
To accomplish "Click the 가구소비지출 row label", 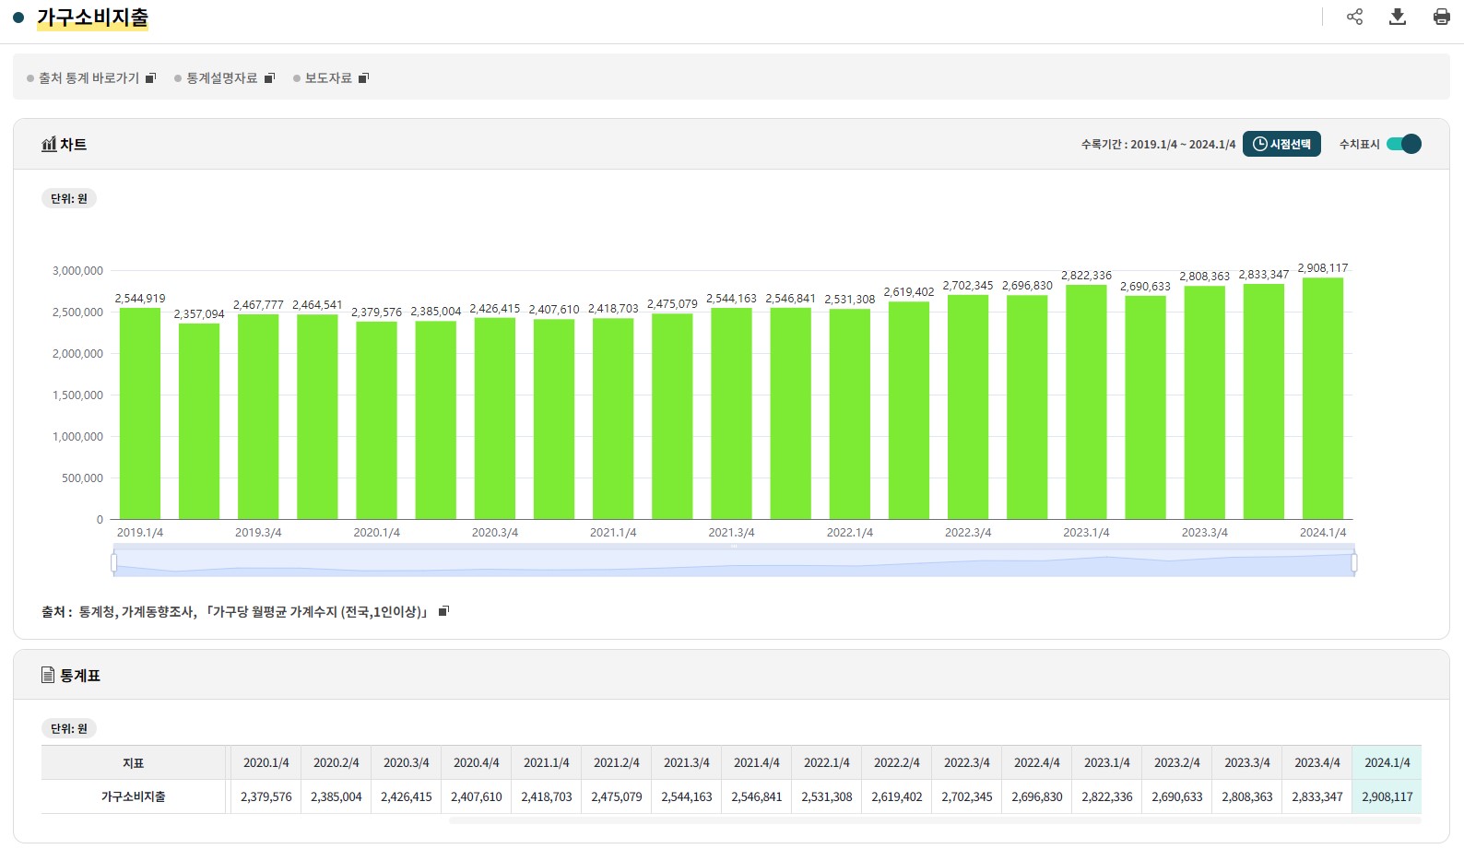I will [x=133, y=796].
